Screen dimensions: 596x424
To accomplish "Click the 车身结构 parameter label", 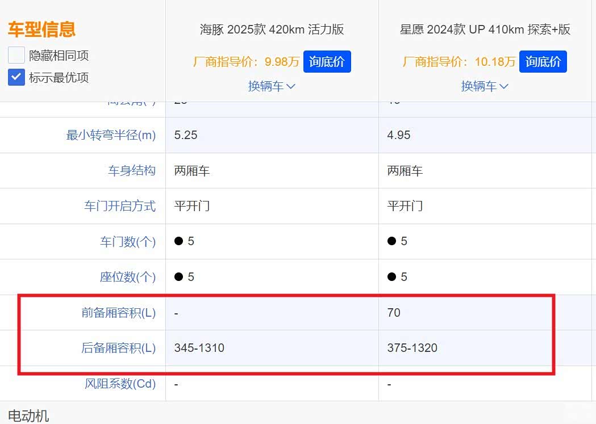I will [x=131, y=171].
